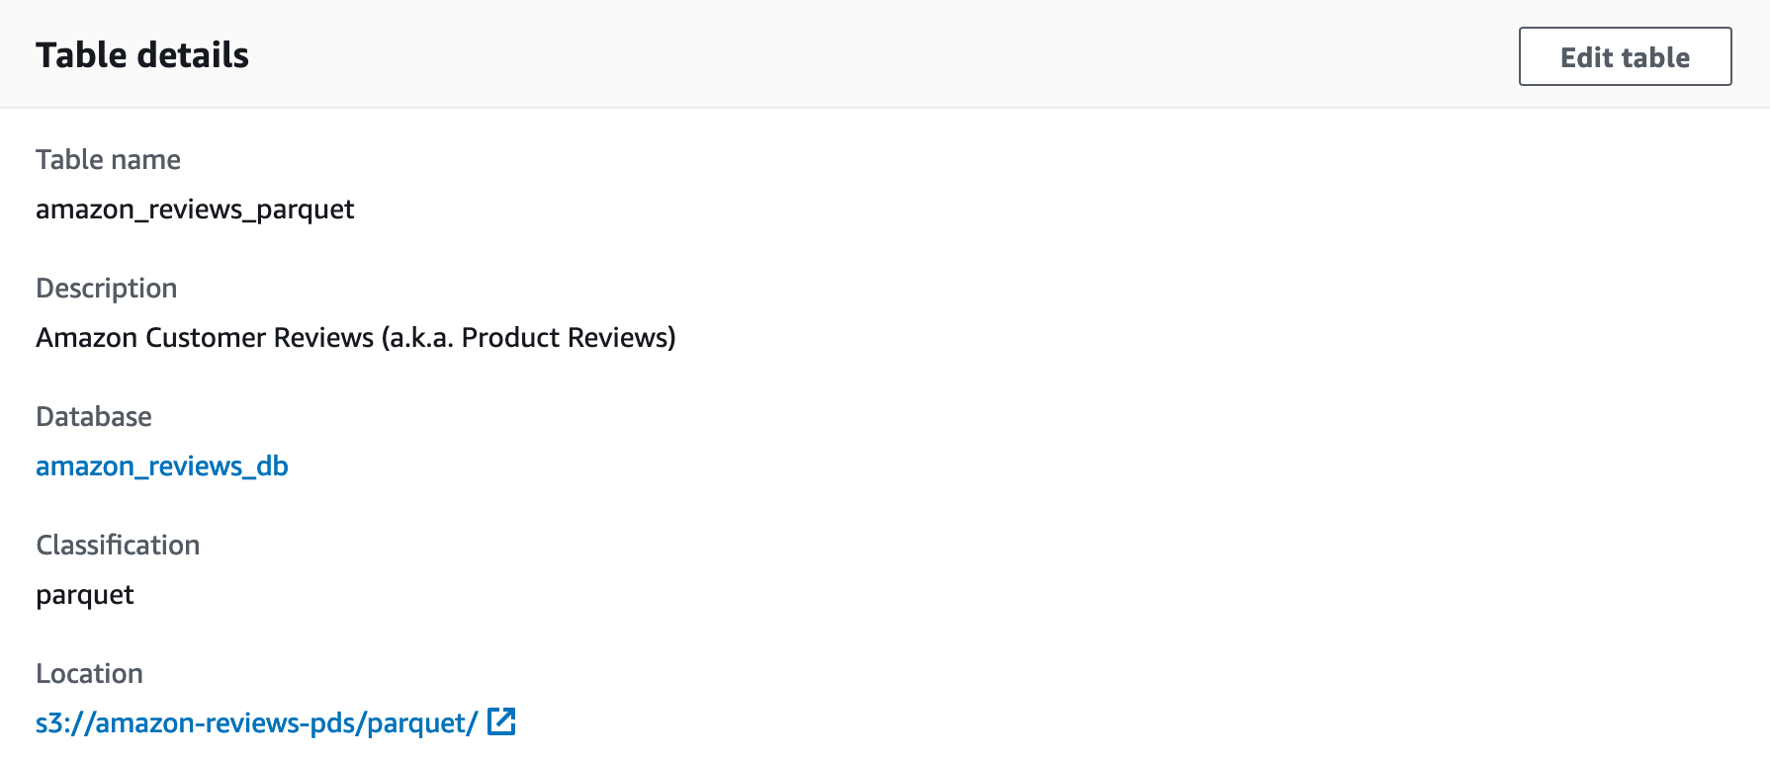The height and width of the screenshot is (759, 1770).
Task: Click the parquet classification value
Action: point(85,595)
